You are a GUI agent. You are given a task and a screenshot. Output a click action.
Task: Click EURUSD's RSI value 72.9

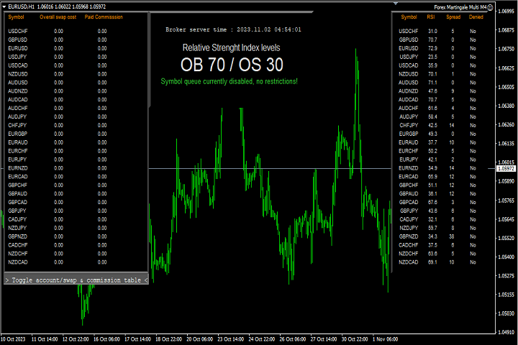(x=432, y=48)
